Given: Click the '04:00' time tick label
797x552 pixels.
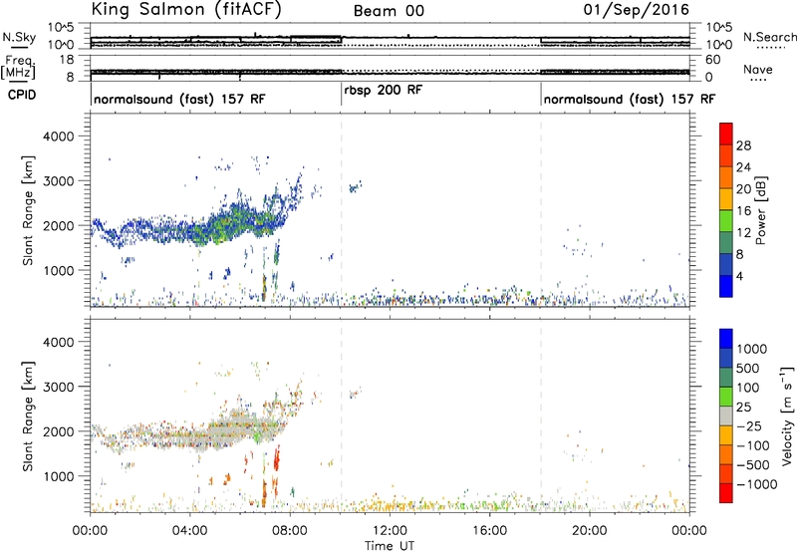Looking at the screenshot, I should tap(190, 531).
